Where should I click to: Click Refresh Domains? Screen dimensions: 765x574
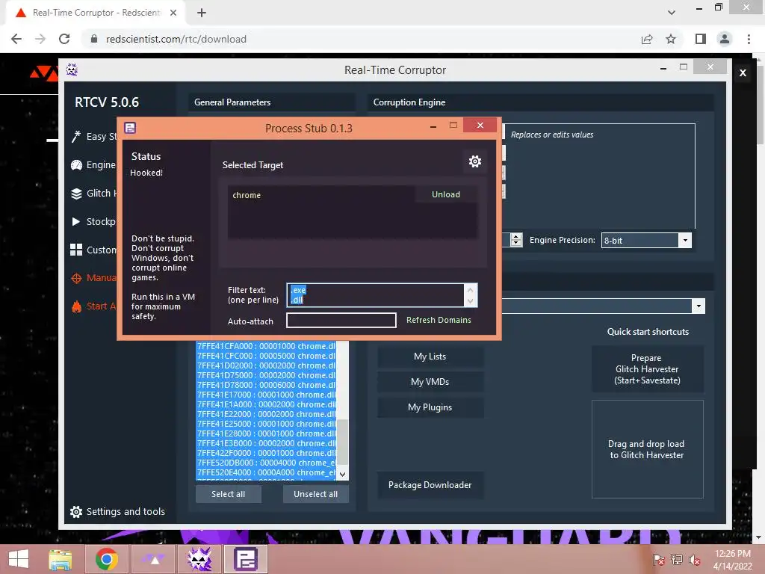(439, 320)
